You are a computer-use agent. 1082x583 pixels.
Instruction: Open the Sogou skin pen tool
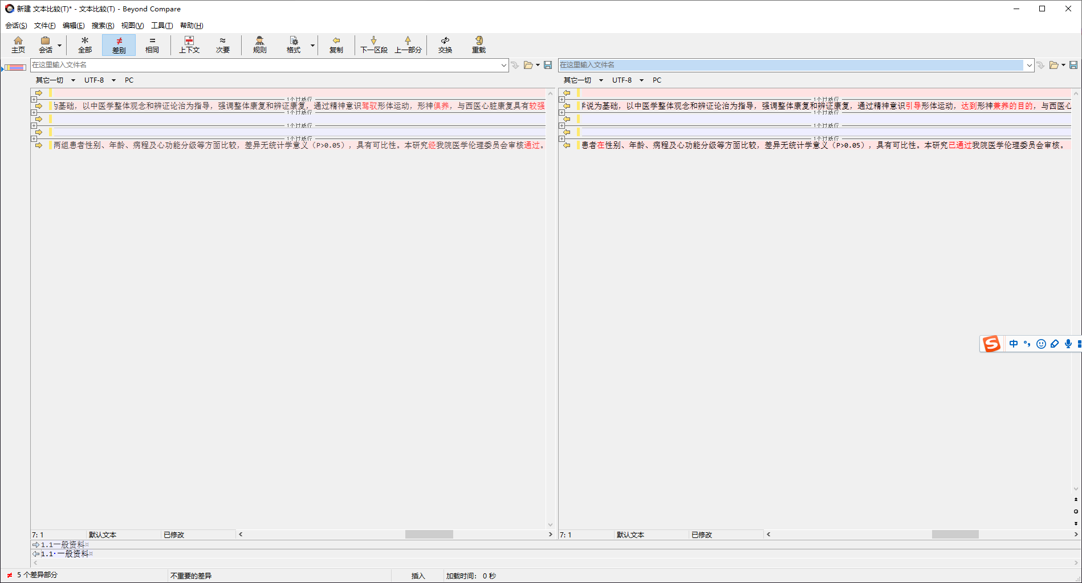pyautogui.click(x=1055, y=344)
